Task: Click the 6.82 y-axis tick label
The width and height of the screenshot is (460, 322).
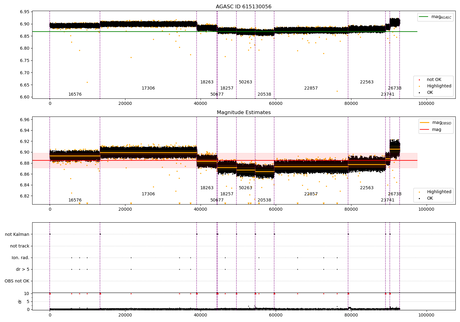Action: [x=25, y=196]
